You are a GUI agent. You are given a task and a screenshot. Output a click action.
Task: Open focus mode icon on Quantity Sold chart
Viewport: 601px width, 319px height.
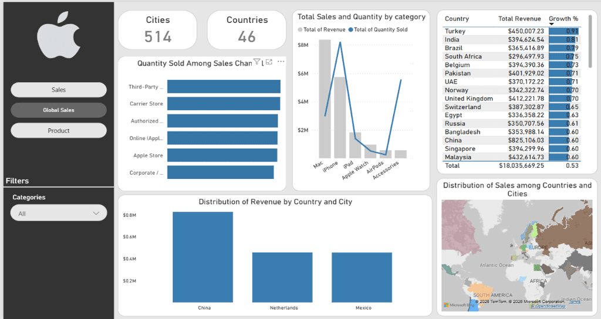tap(269, 62)
